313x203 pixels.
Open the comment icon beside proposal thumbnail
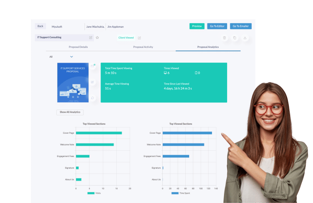(93, 98)
